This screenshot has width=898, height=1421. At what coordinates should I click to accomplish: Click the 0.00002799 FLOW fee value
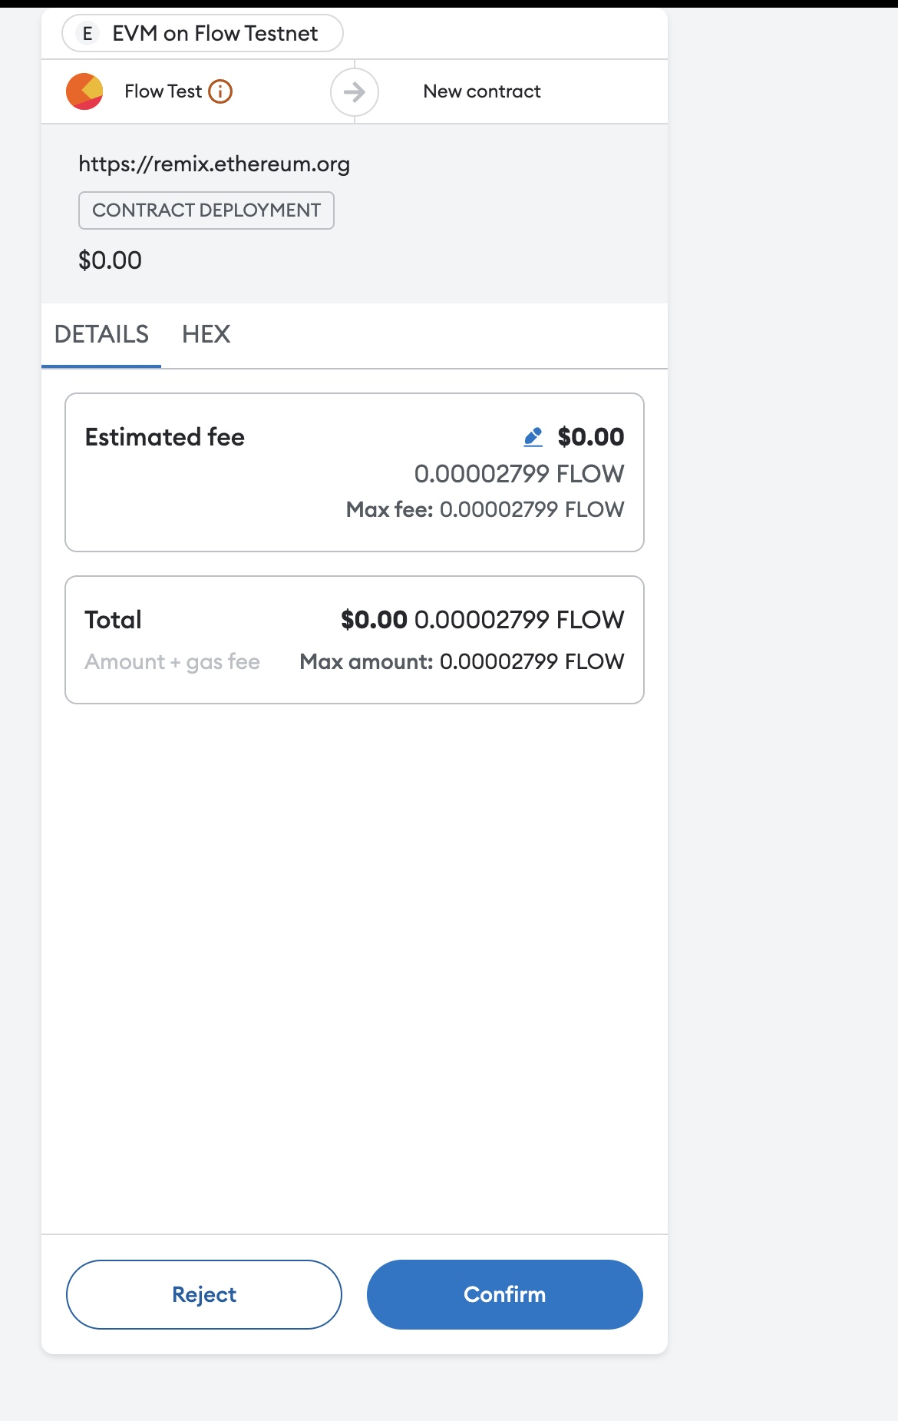tap(520, 474)
